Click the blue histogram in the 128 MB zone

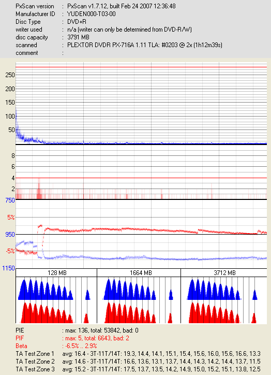(x=46, y=290)
